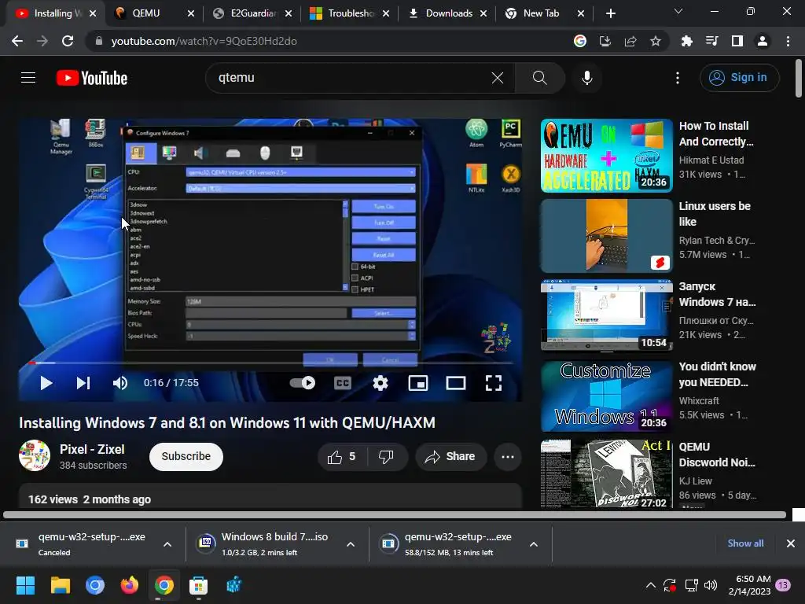Viewport: 805px width, 604px height.
Task: Open How To Install And Correctly video thumbnail
Action: pos(606,156)
